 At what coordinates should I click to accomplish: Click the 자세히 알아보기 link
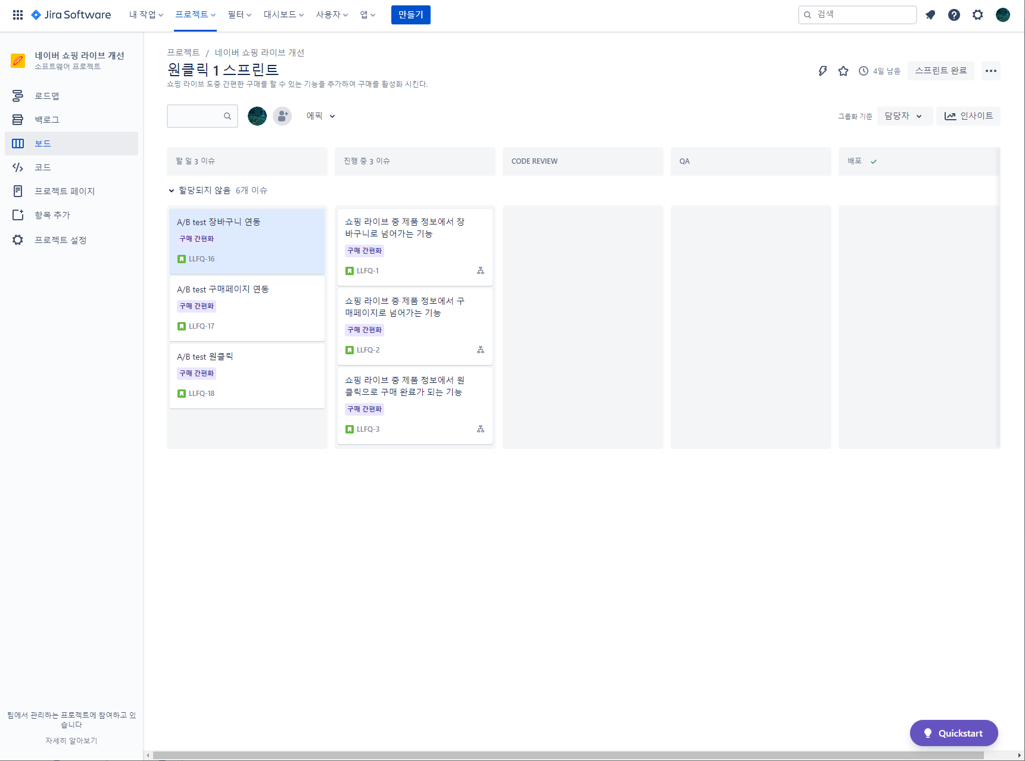coord(71,741)
